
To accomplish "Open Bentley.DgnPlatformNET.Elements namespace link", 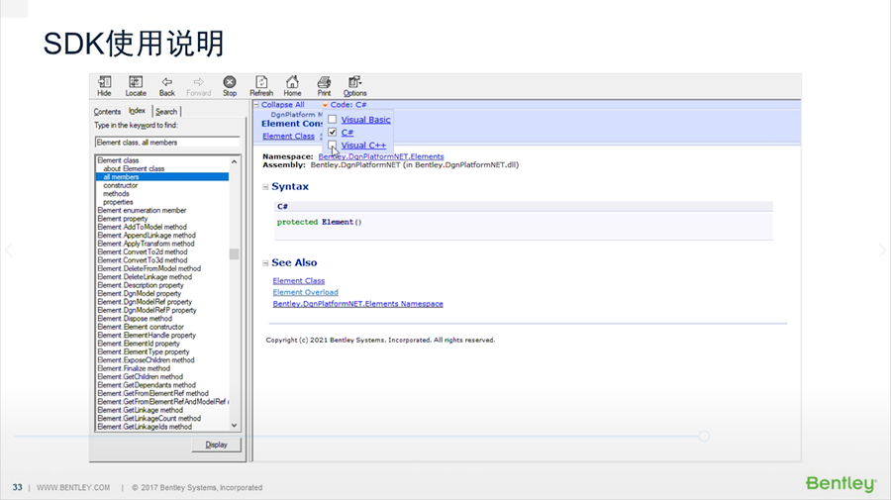I will 381,156.
